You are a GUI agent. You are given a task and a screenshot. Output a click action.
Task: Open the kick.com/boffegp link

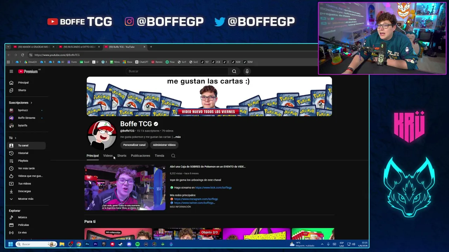click(213, 188)
